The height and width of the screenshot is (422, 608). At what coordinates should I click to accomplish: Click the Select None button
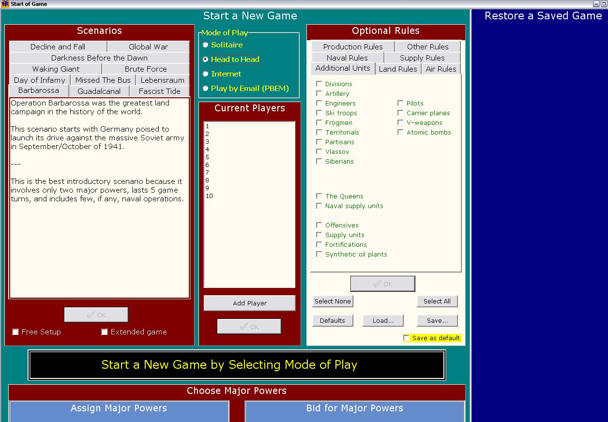click(x=333, y=301)
